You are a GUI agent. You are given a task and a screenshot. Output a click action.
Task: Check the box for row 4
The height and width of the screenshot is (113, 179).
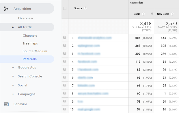(x=64, y=61)
